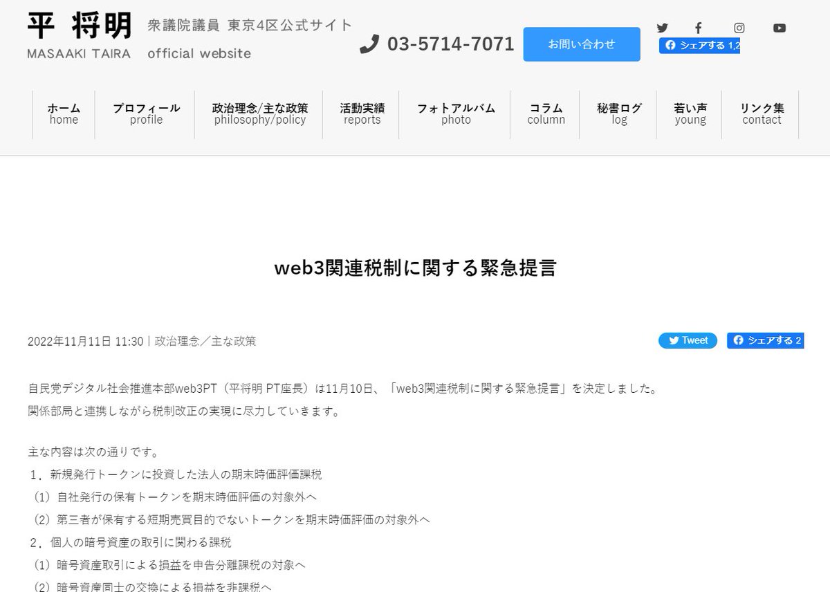Open 活動実績 reports menu item
Image resolution: width=830 pixels, height=592 pixels.
tap(362, 114)
